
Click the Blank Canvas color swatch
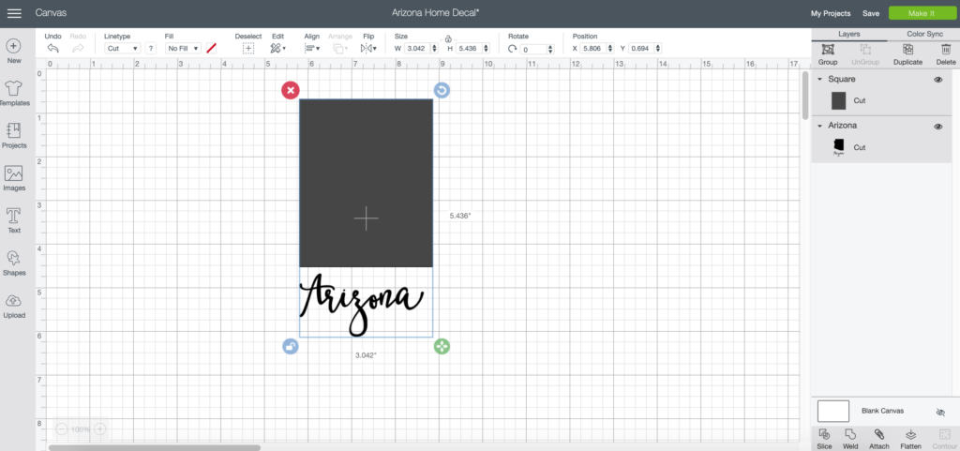pos(833,412)
